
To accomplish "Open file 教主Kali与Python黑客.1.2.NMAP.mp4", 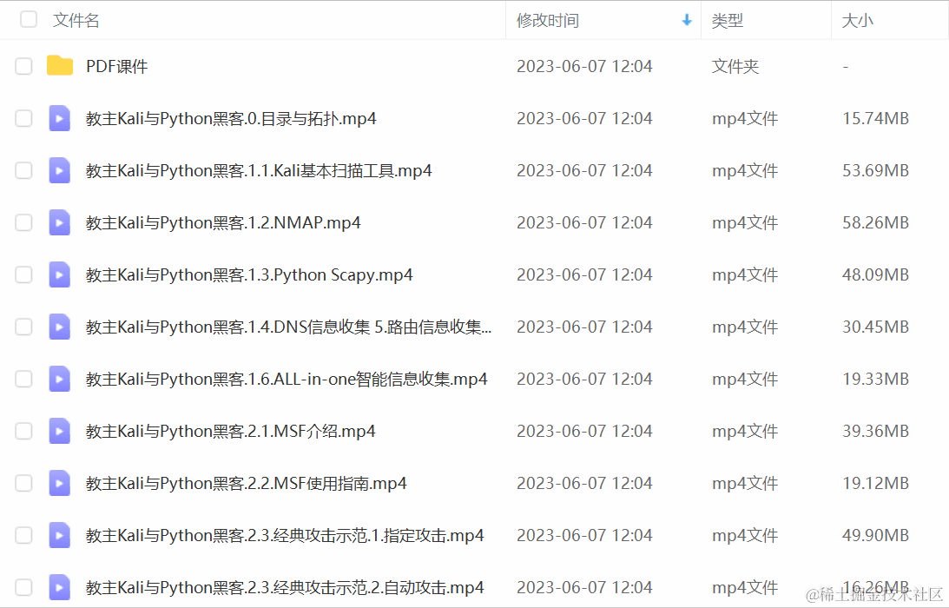I will click(x=223, y=223).
